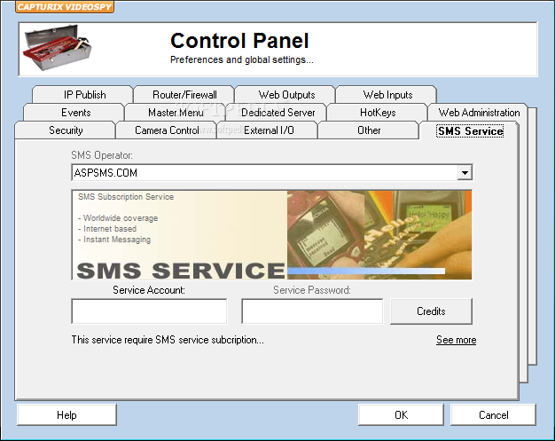555x441 pixels.
Task: Expand the SMS Operator dropdown arrow
Action: tap(465, 173)
